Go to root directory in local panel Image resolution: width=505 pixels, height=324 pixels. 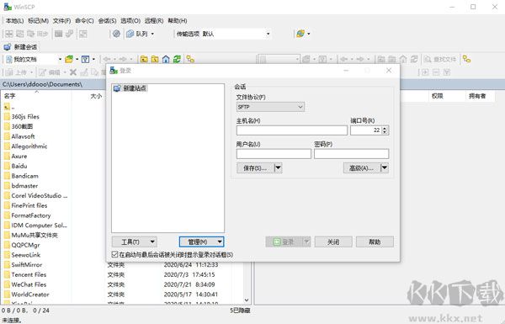click(x=155, y=59)
